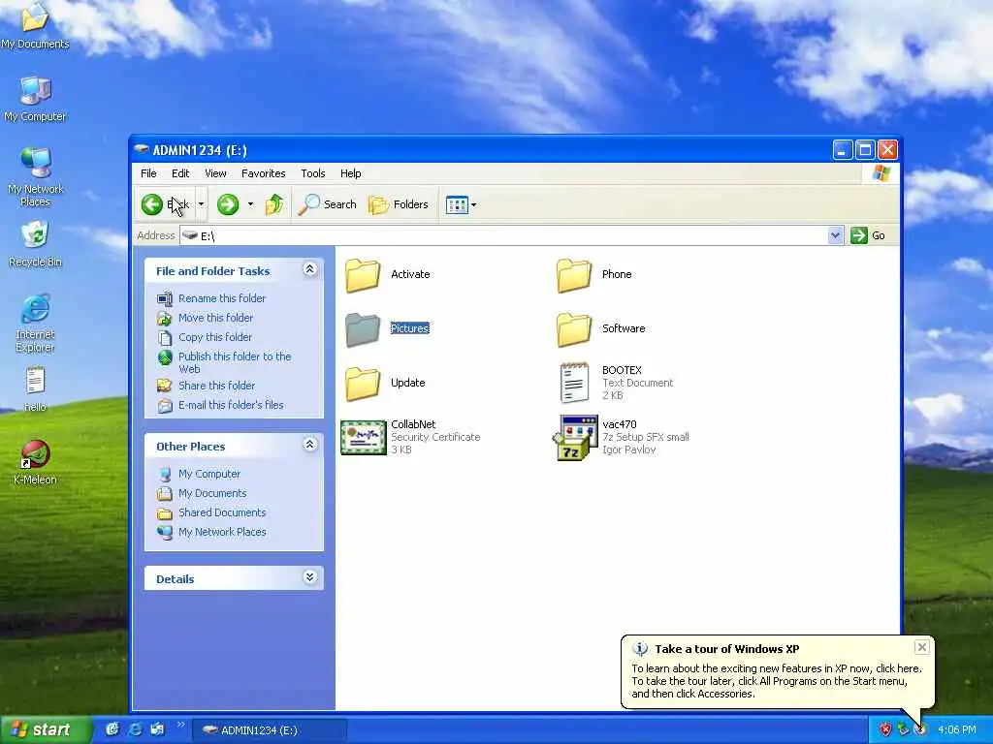Open the Search pane
The height and width of the screenshot is (744, 993).
coord(328,204)
